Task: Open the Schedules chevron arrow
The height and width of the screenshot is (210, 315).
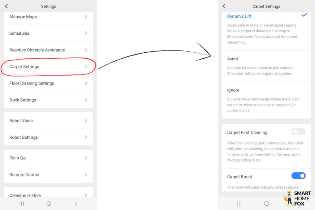Action: point(86,33)
